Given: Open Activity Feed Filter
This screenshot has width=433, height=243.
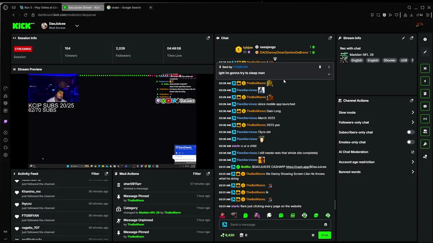Looking at the screenshot, I should 95,174.
